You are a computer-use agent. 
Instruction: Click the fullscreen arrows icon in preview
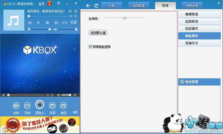(75, 95)
